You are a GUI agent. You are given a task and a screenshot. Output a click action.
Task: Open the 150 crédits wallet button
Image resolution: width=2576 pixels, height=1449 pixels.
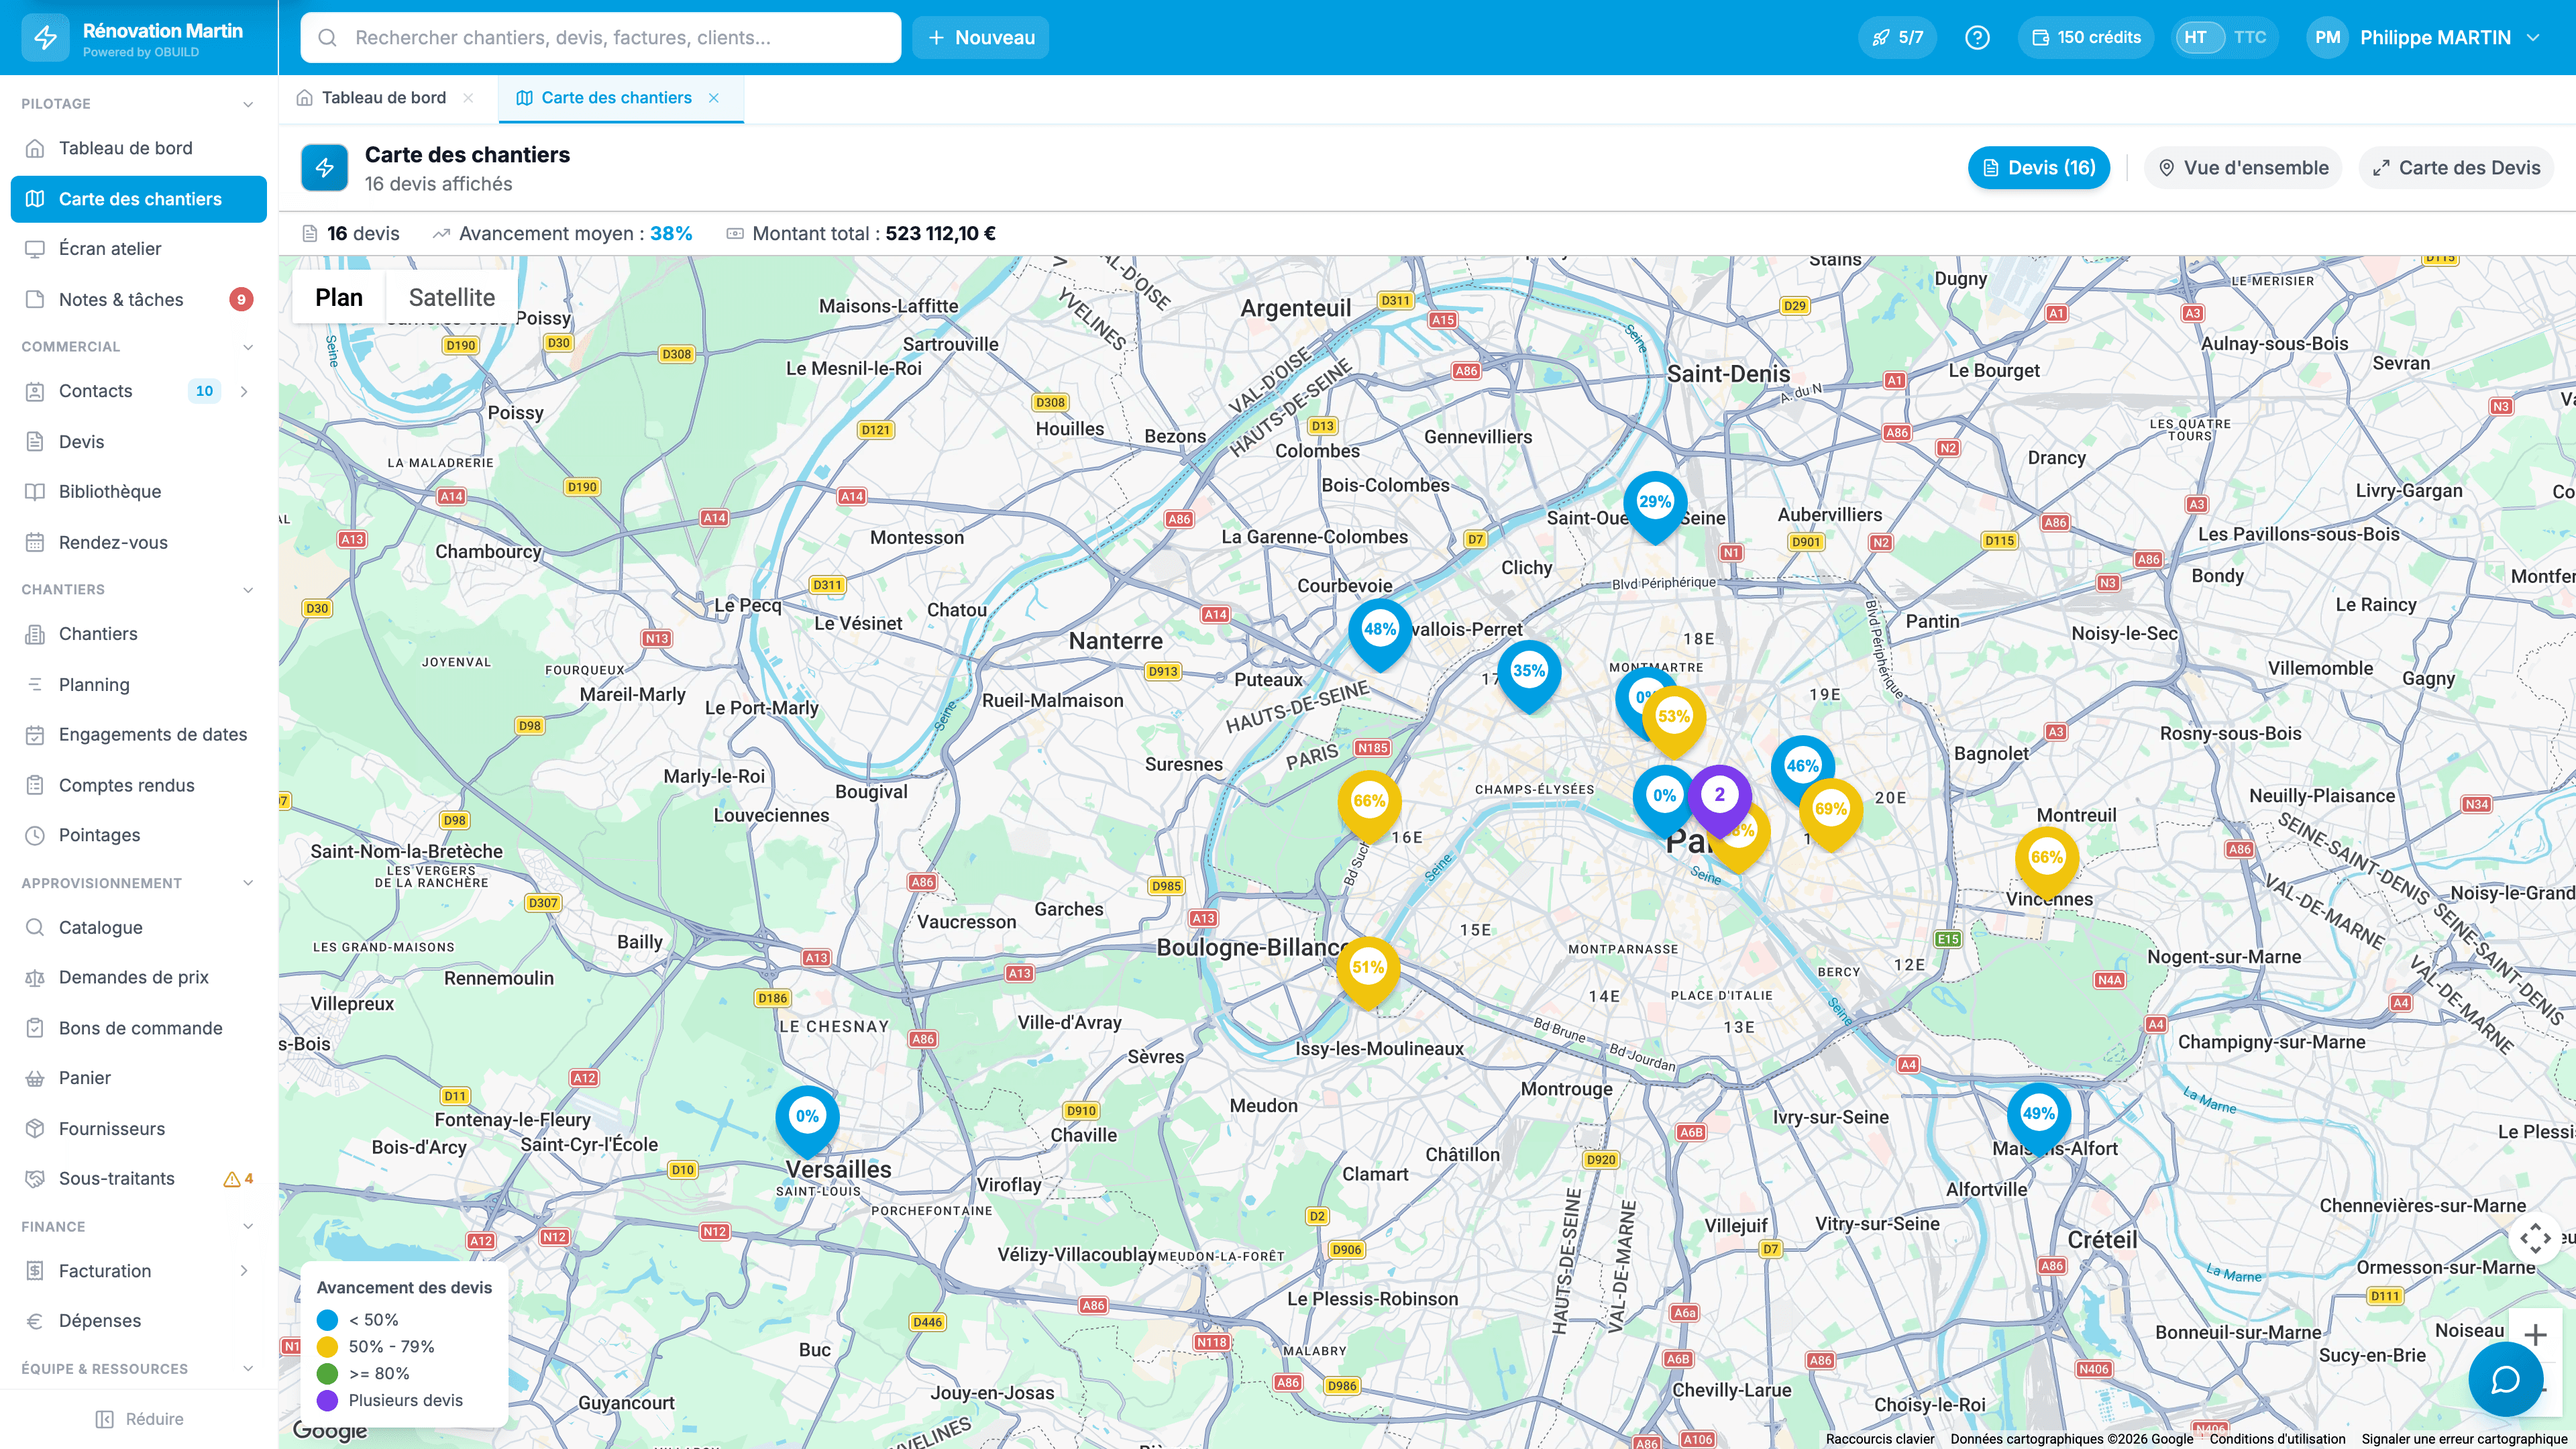[x=2086, y=37]
